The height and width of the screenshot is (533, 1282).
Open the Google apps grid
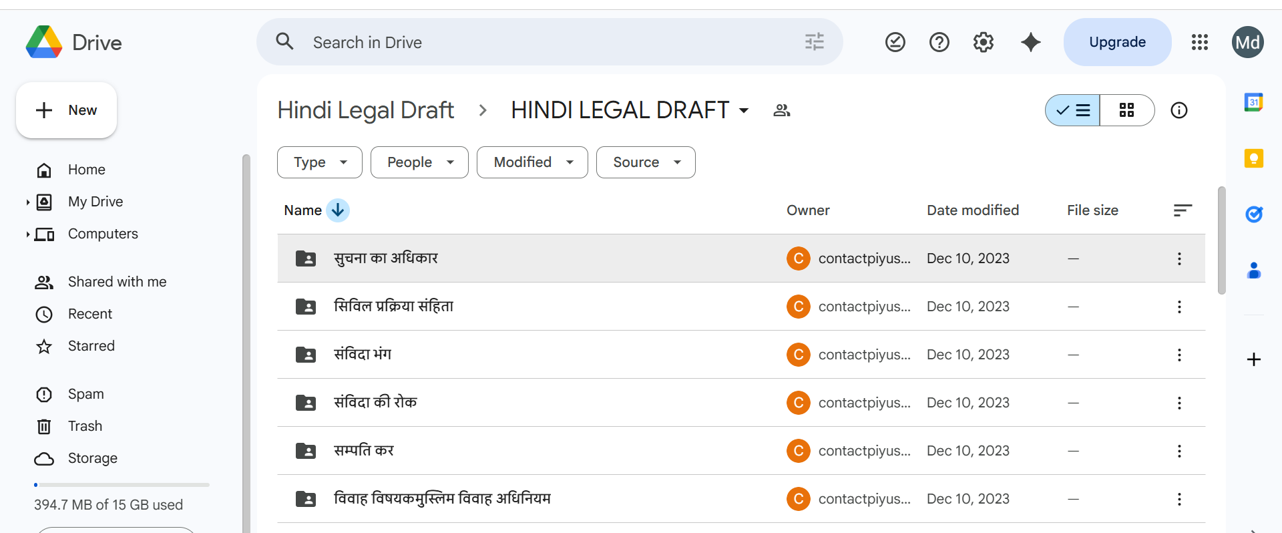tap(1199, 42)
